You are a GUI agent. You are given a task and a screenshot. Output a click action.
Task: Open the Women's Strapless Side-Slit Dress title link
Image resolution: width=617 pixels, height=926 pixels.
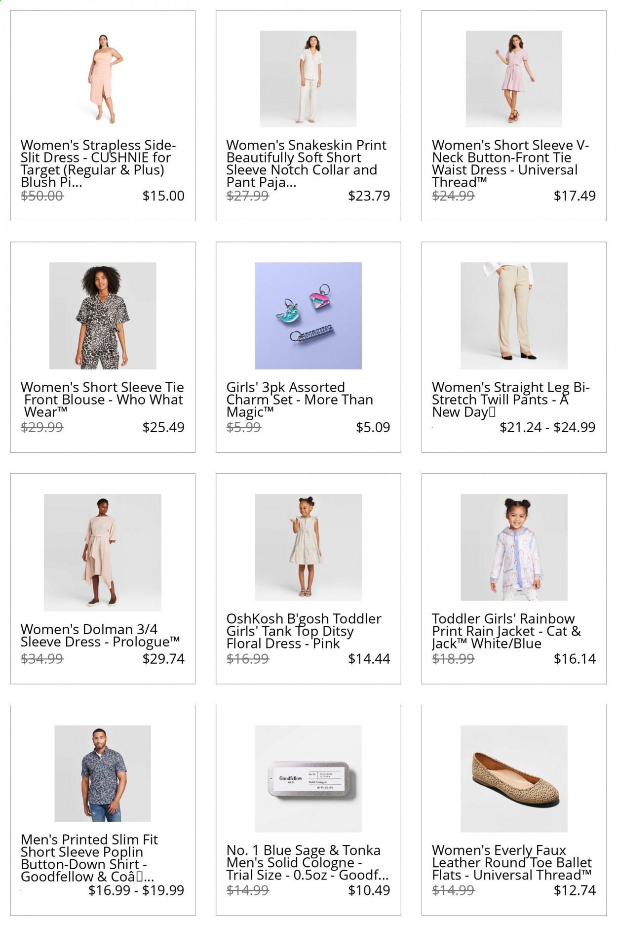[x=98, y=163]
